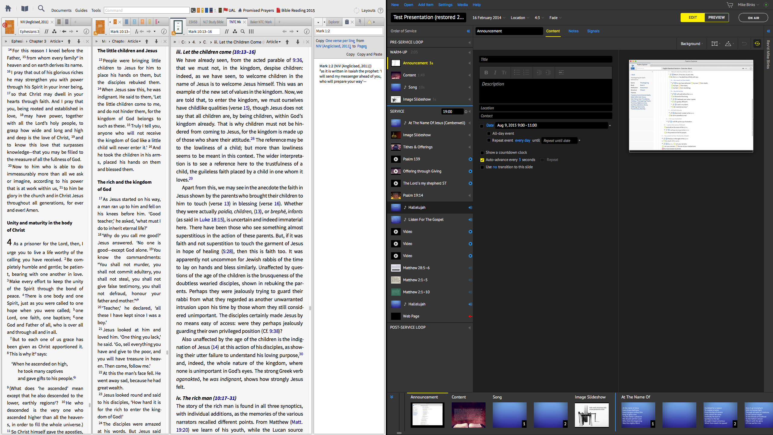This screenshot has height=435, width=773.
Task: Open the Fade transition dropdown
Action: (x=555, y=18)
